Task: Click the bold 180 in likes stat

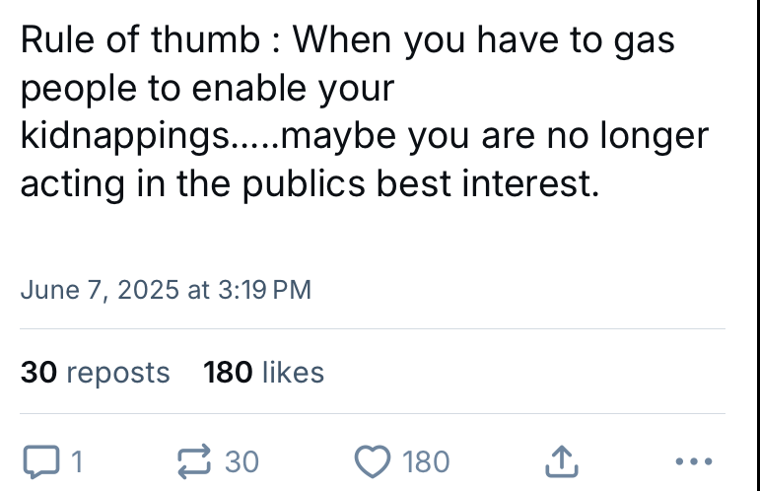Action: (x=228, y=373)
